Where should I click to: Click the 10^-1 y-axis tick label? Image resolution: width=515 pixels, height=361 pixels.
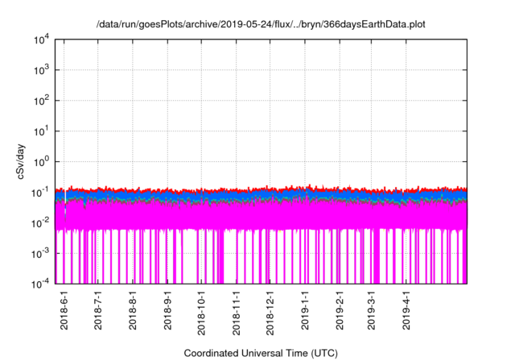[40, 193]
